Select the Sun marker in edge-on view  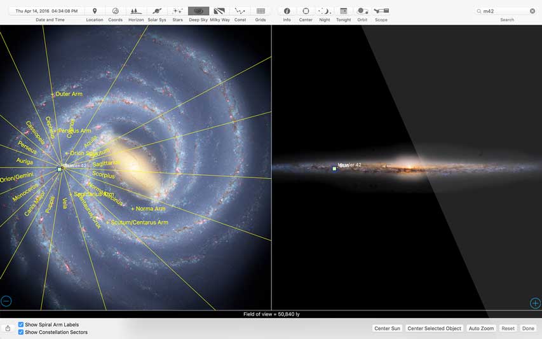click(x=334, y=169)
